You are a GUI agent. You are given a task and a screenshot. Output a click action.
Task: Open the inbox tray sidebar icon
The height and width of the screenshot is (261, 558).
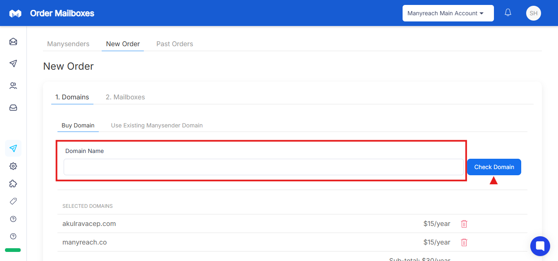[13, 108]
